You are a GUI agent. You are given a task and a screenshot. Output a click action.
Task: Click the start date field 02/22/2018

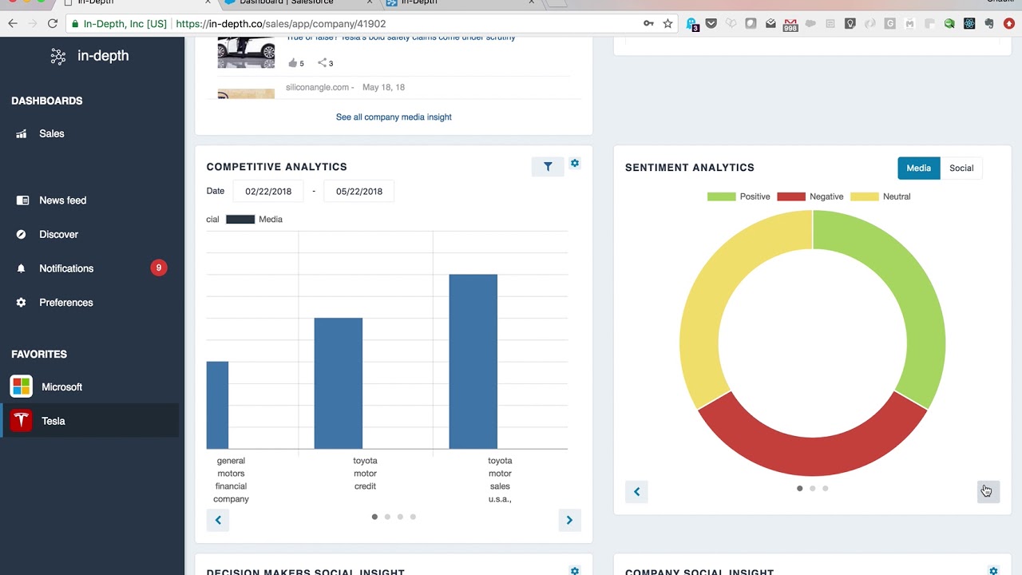pyautogui.click(x=268, y=192)
